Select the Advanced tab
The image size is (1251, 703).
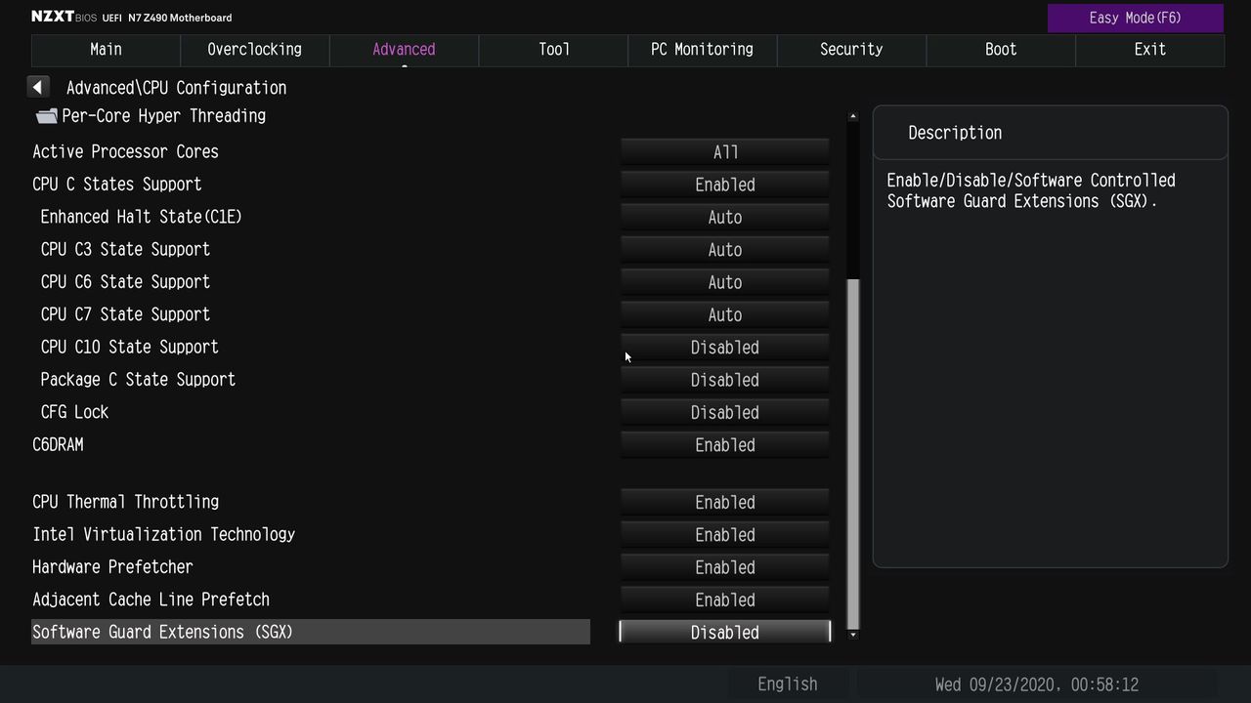[x=404, y=50]
